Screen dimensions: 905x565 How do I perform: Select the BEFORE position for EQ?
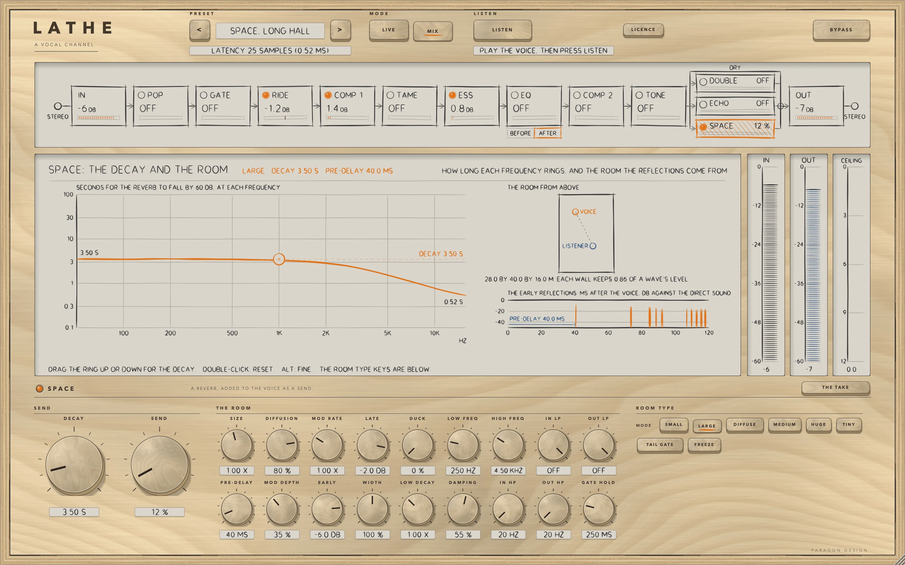pyautogui.click(x=520, y=133)
